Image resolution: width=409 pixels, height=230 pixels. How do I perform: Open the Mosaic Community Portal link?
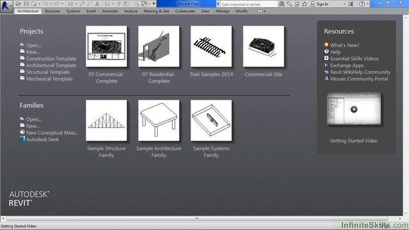coord(359,79)
